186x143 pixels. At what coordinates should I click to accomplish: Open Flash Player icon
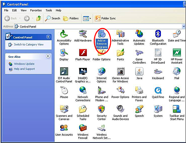pyautogui.click(x=83, y=55)
